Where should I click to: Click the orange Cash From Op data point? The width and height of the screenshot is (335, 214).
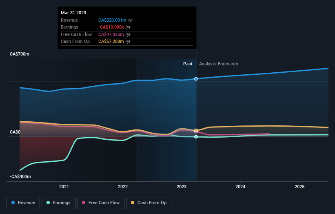(196, 130)
